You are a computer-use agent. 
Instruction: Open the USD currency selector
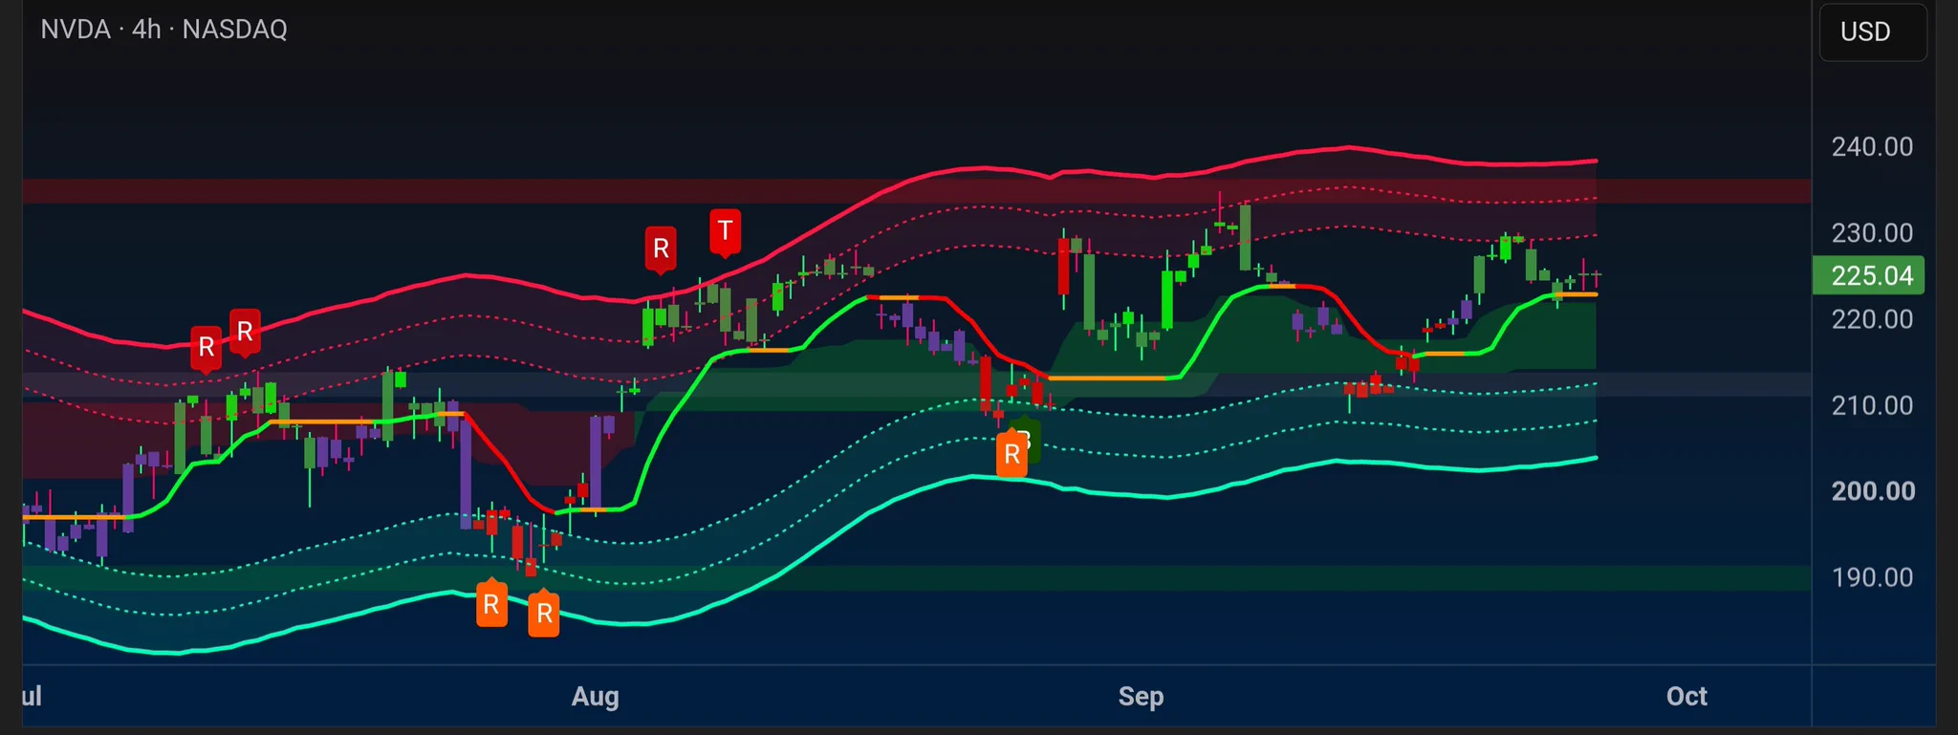(1872, 32)
